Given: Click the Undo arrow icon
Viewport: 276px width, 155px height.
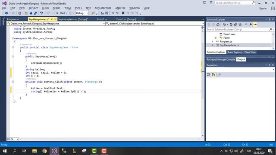Looking at the screenshot, I should pyautogui.click(x=41, y=13).
